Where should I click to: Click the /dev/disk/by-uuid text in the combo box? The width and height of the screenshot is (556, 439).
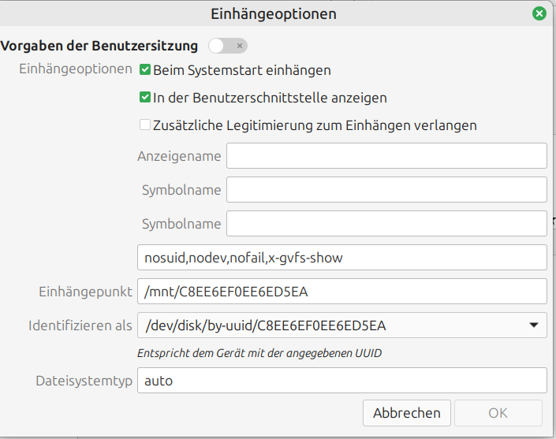264,326
